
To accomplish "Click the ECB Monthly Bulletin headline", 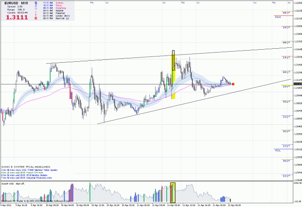I will click(x=24, y=175).
